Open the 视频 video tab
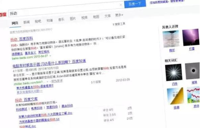The height and width of the screenshot is (131, 201). pyautogui.click(x=84, y=18)
